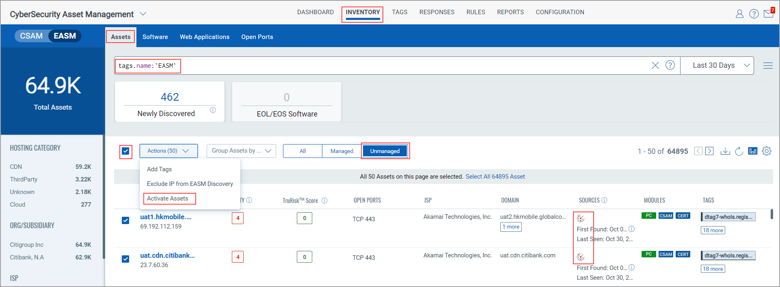780x287 pixels.
Task: Uncheck the uat1.hkmobile asset row checkbox
Action: [125, 220]
